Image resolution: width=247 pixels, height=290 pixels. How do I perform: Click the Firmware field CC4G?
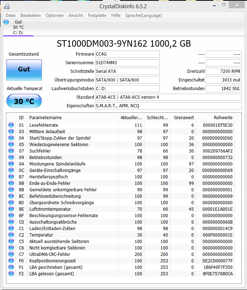[127, 54]
